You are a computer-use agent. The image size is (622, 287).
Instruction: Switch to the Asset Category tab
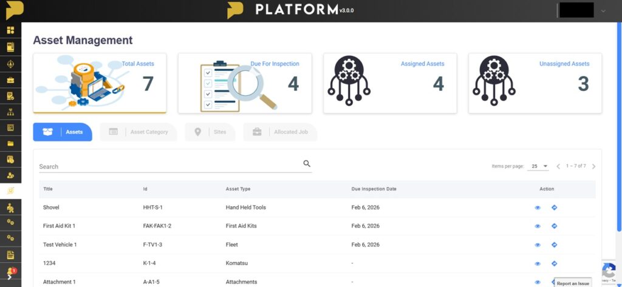pyautogui.click(x=138, y=132)
